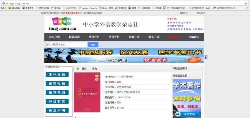Click the blue 搜索 button
250x118 pixels.
pyautogui.click(x=93, y=45)
